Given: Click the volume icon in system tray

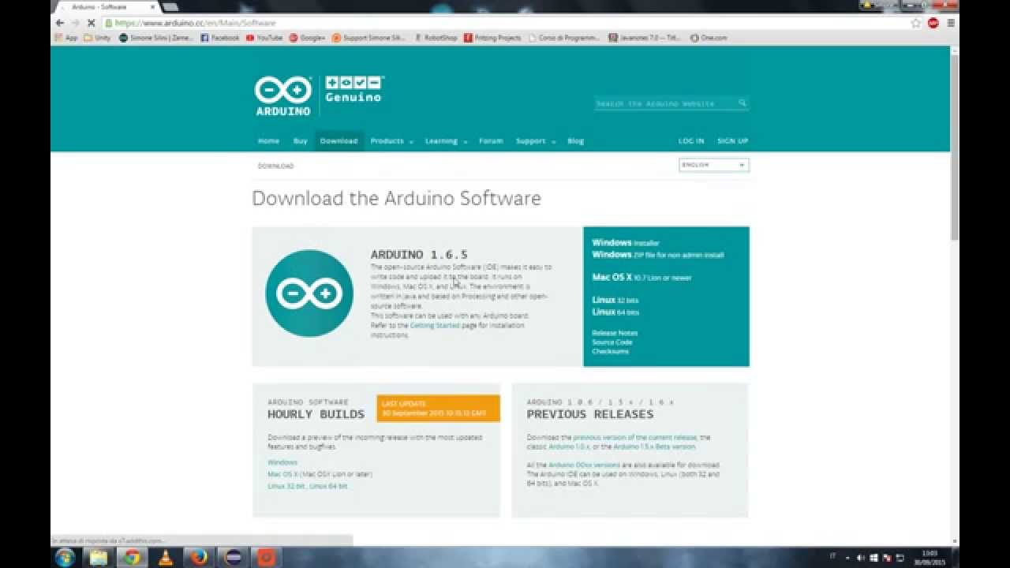Looking at the screenshot, I should tap(861, 557).
